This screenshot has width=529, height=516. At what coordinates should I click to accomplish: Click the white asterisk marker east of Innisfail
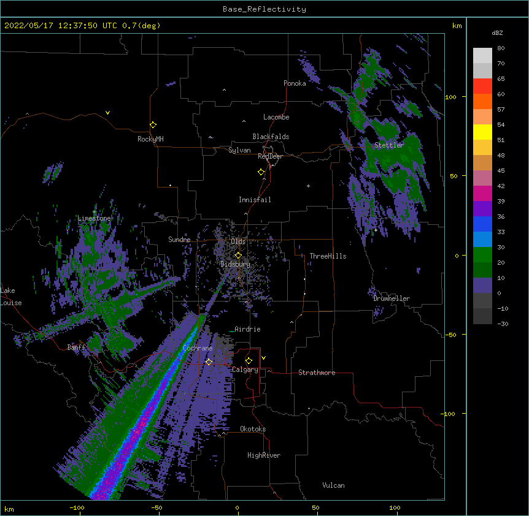coord(308,186)
